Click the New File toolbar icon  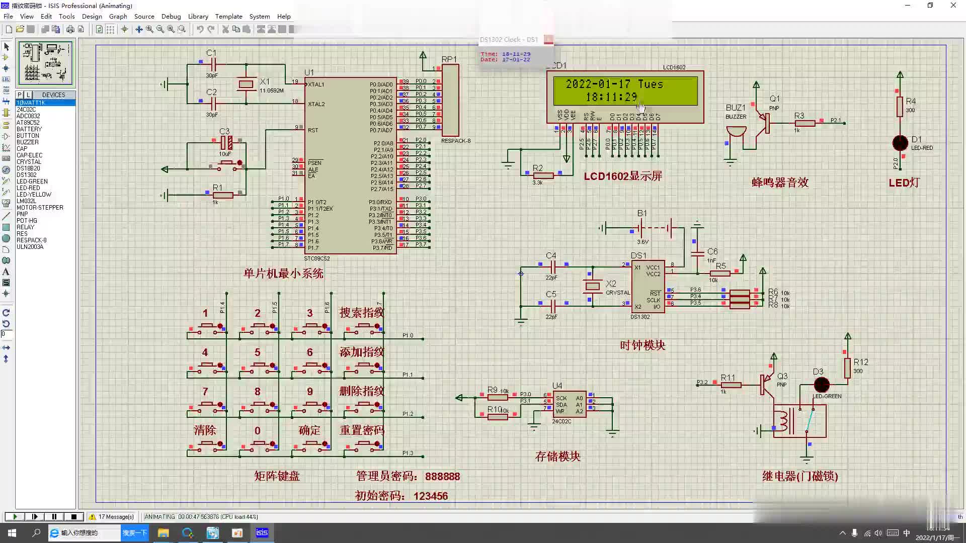[9, 29]
